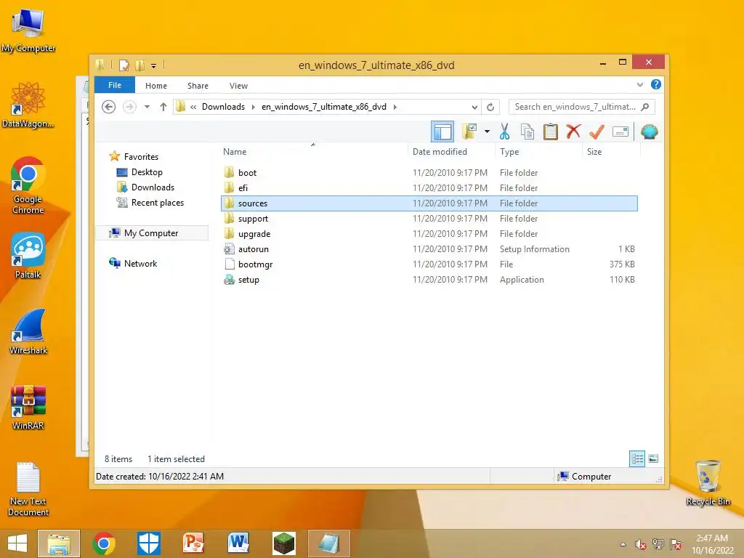Select the sources folder row
Image resolution: width=744 pixels, height=558 pixels.
click(x=429, y=203)
